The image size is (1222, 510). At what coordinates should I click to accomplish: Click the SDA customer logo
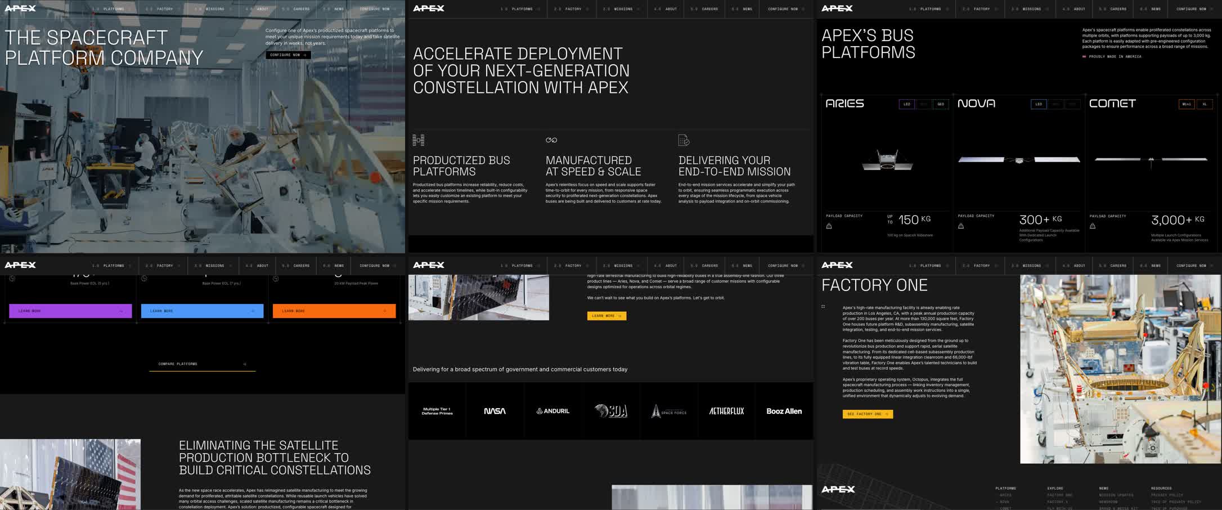tap(611, 411)
